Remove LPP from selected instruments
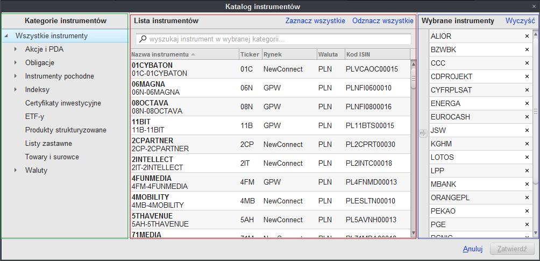Viewport: 540px width, 261px height. pyautogui.click(x=527, y=171)
